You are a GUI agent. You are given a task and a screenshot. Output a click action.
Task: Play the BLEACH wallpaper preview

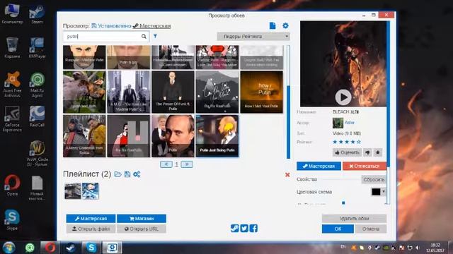pyautogui.click(x=343, y=97)
